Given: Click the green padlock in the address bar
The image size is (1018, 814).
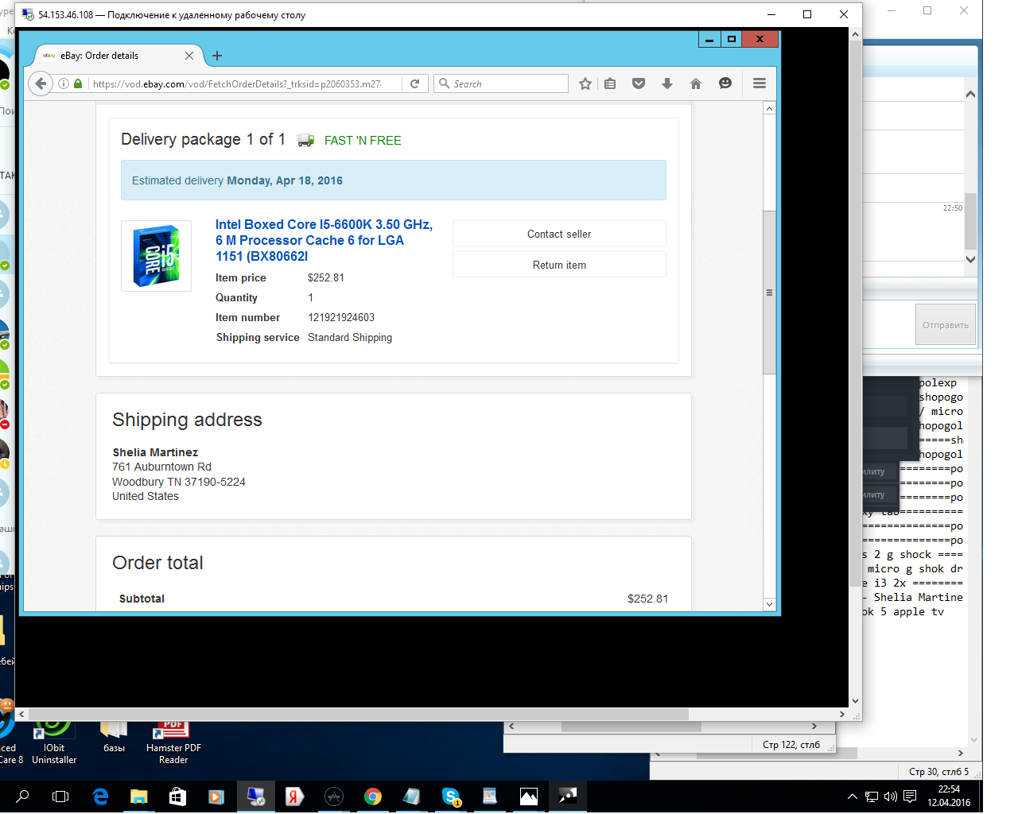Looking at the screenshot, I should tap(78, 83).
